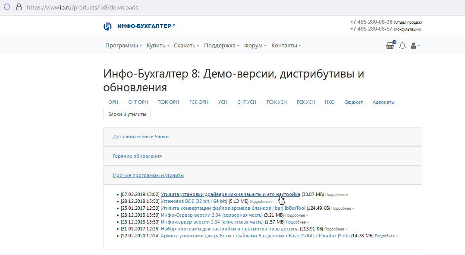Screen dimensions: 465x255
Task: Switch to the СНТ УСН tab
Action: [x=247, y=102]
